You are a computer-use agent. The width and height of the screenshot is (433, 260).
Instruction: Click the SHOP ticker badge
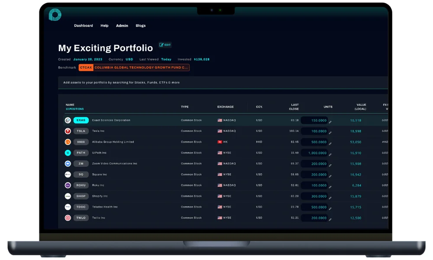click(x=81, y=196)
